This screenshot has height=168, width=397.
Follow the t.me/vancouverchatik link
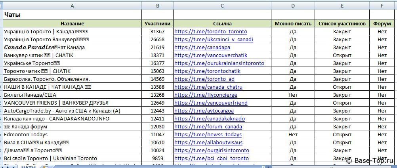click(210, 55)
